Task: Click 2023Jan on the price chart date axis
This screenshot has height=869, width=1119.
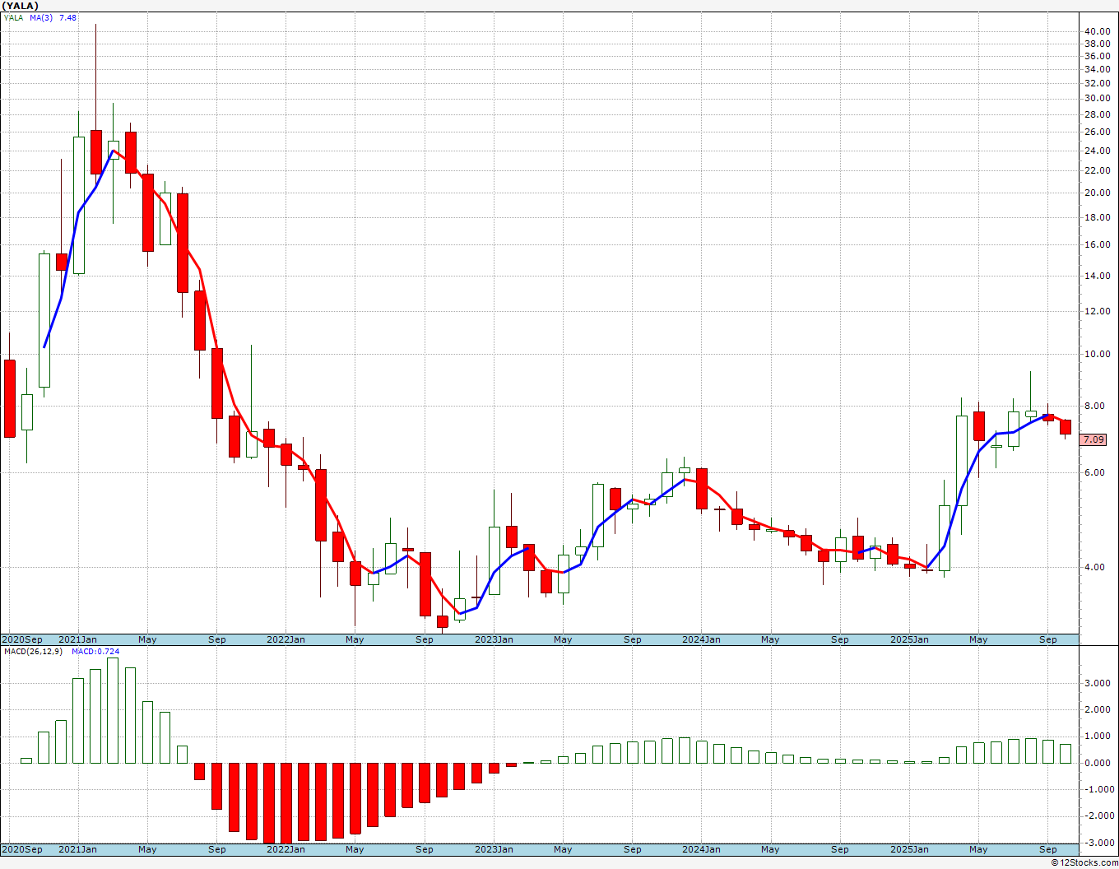Action: (x=494, y=639)
